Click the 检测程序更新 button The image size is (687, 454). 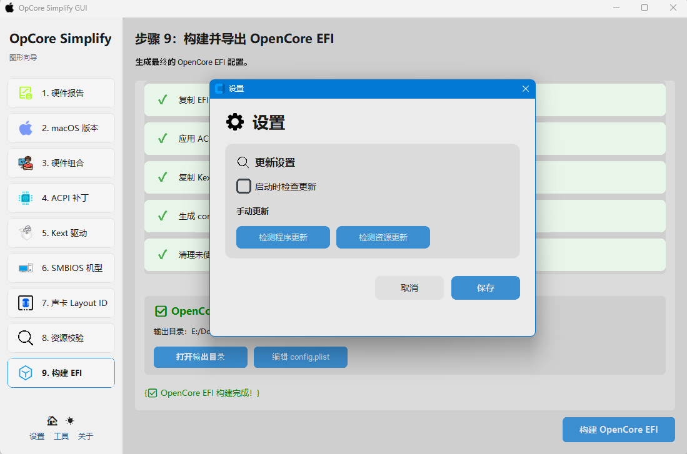click(283, 237)
